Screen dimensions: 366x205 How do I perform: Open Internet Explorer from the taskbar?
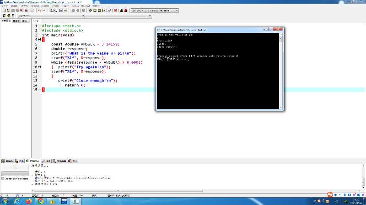point(17,201)
